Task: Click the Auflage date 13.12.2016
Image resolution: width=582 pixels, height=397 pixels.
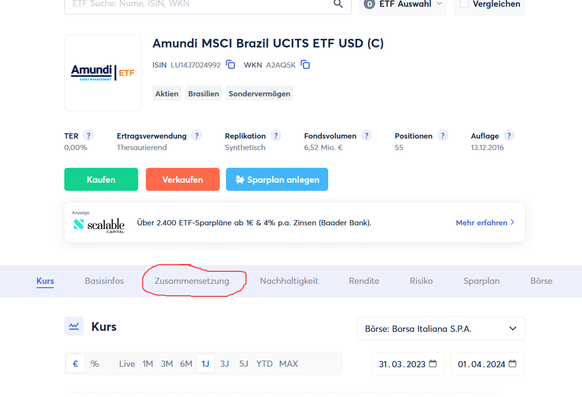Action: coord(487,148)
